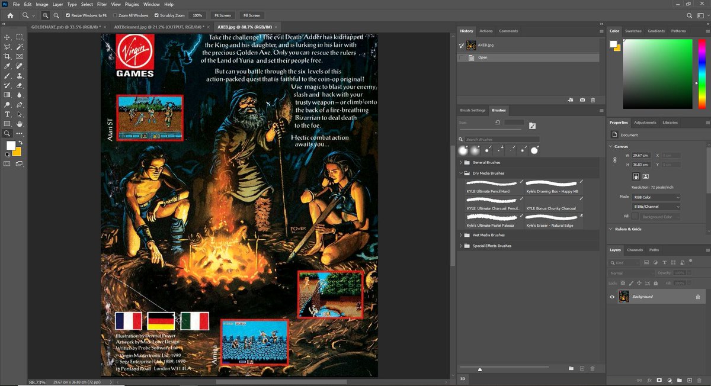Screen dimensions: 711x386
Task: Expand the Wet Media Brushes folder
Action: coord(461,235)
